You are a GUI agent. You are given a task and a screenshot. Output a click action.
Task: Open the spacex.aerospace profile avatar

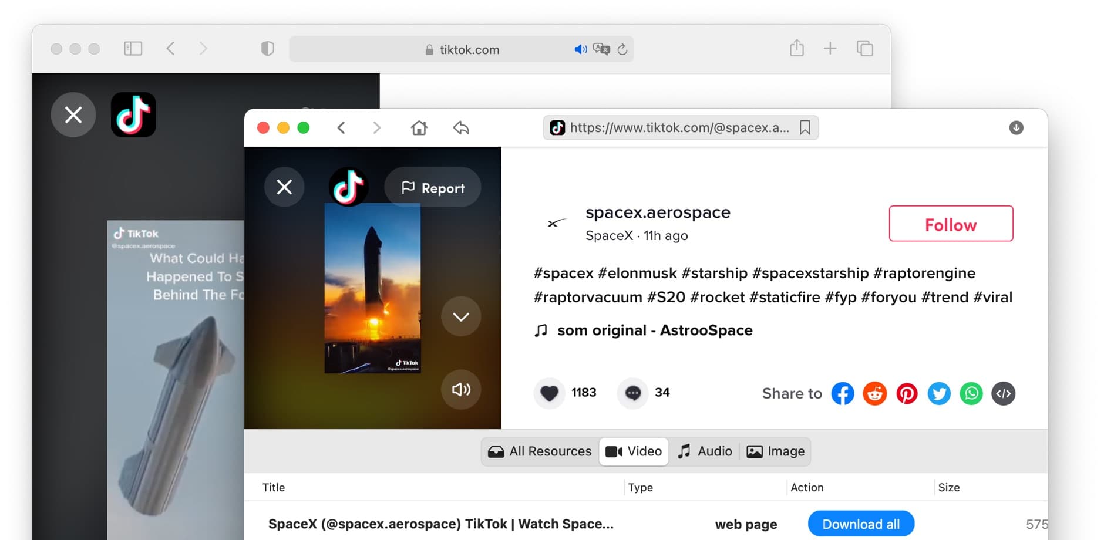(556, 223)
